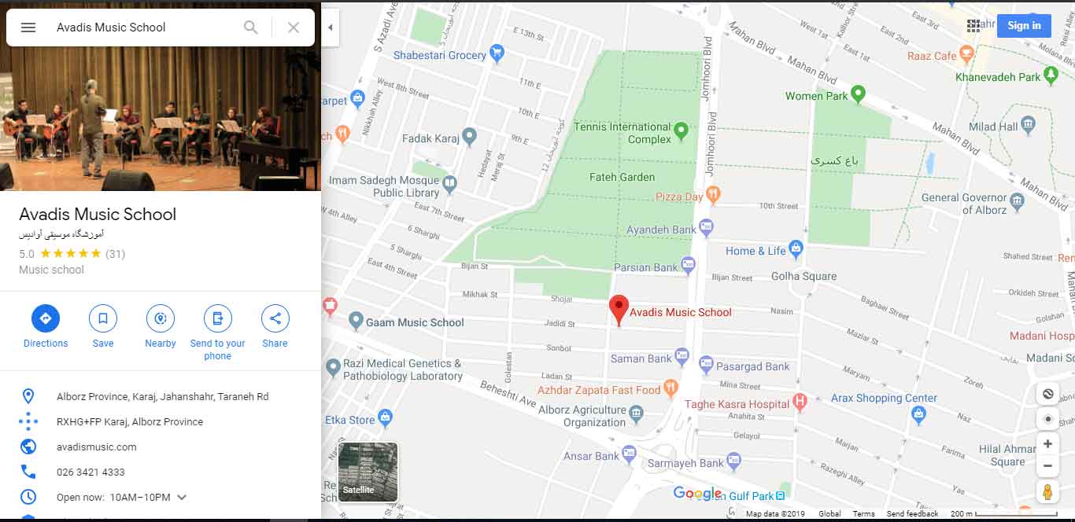Screen dimensions: 1075x522
Task: Click the 31 reviews count
Action: pyautogui.click(x=115, y=254)
